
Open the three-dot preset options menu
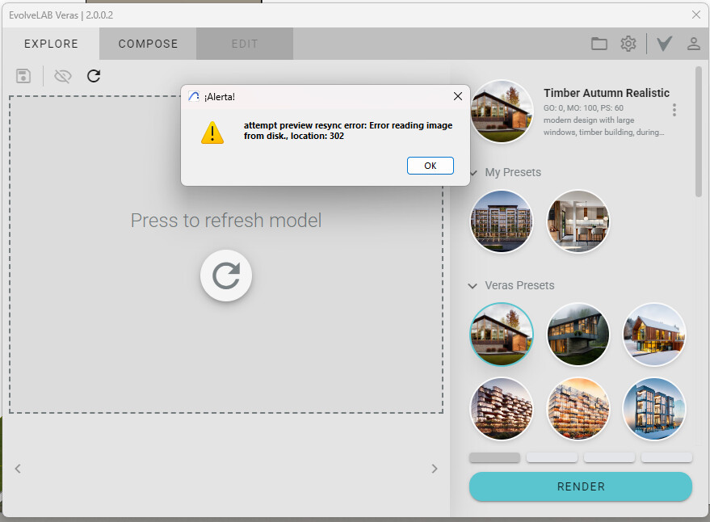point(674,110)
